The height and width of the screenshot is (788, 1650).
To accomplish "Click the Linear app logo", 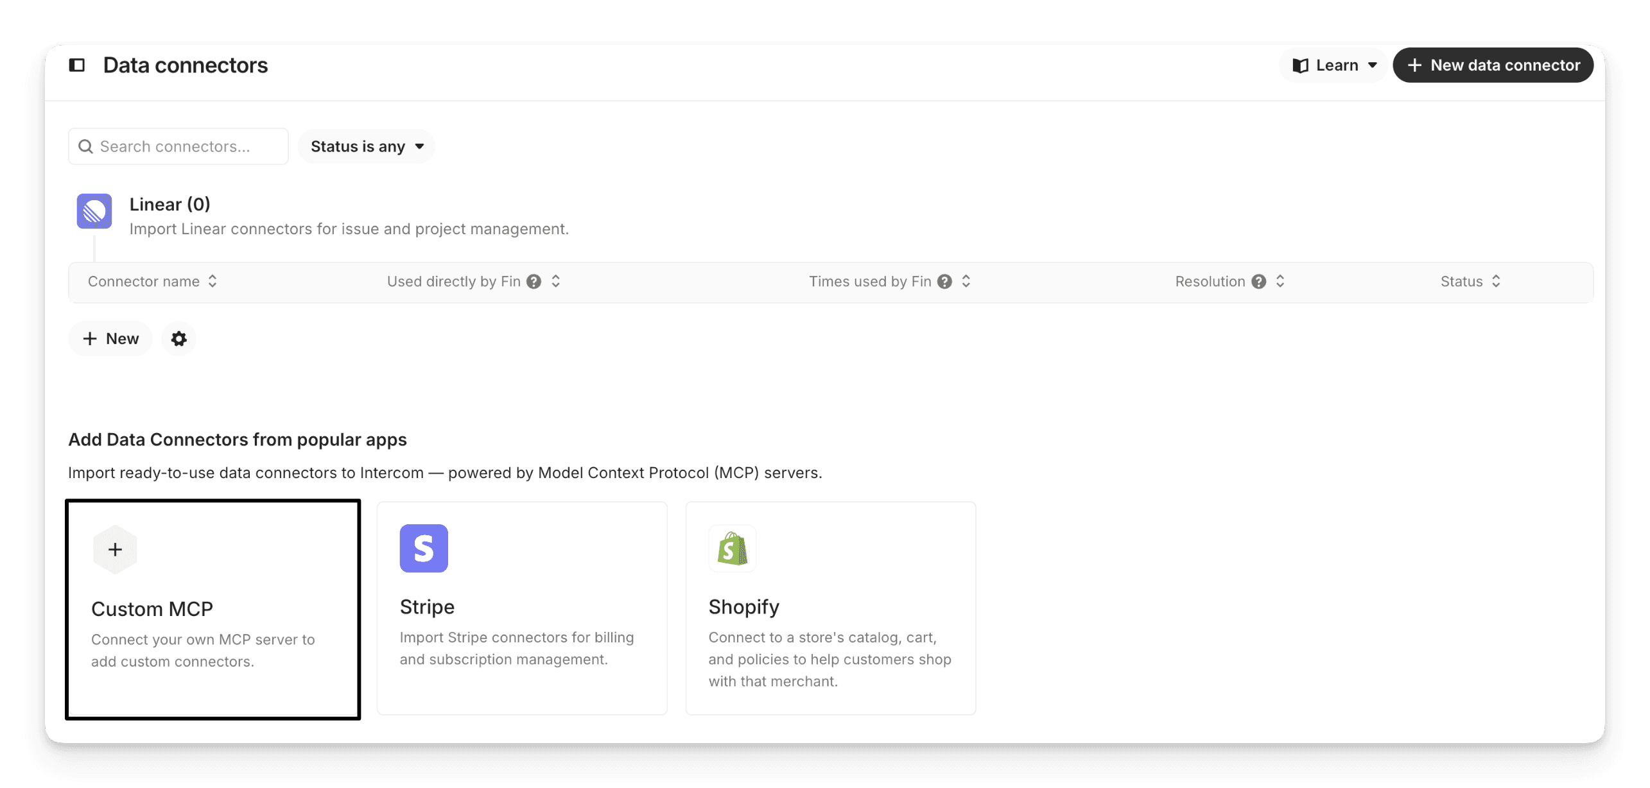I will pos(94,211).
